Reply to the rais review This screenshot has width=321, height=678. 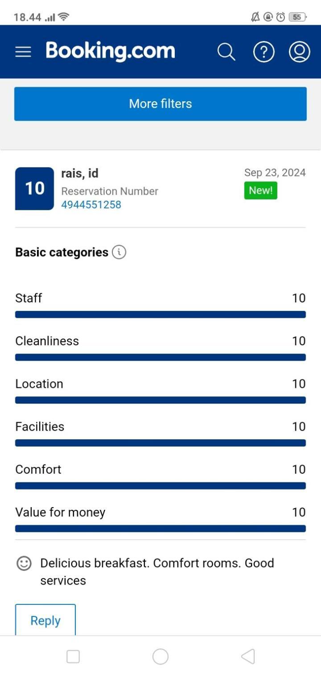tap(45, 620)
